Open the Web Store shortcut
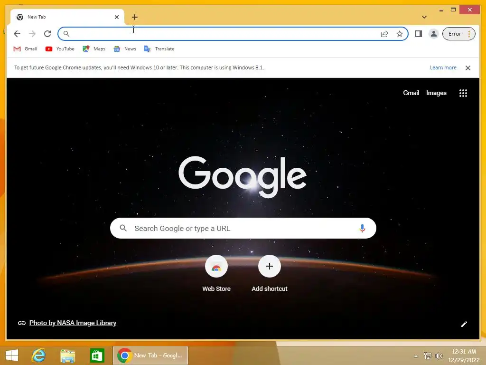 pyautogui.click(x=216, y=274)
